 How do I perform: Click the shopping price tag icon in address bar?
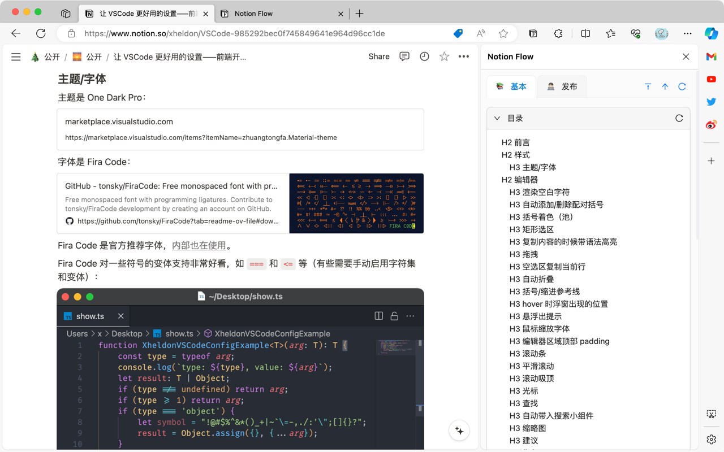(458, 33)
